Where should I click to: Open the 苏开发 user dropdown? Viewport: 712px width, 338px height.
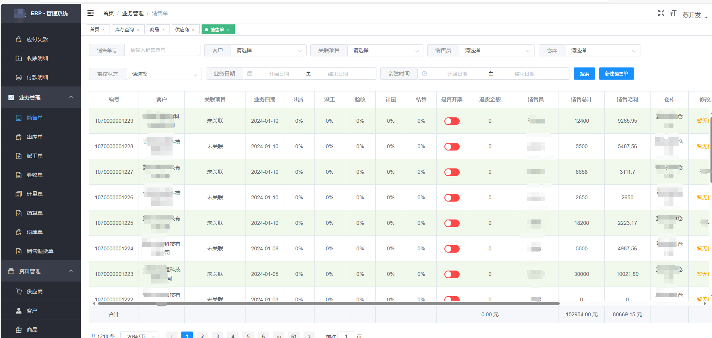[x=695, y=15]
